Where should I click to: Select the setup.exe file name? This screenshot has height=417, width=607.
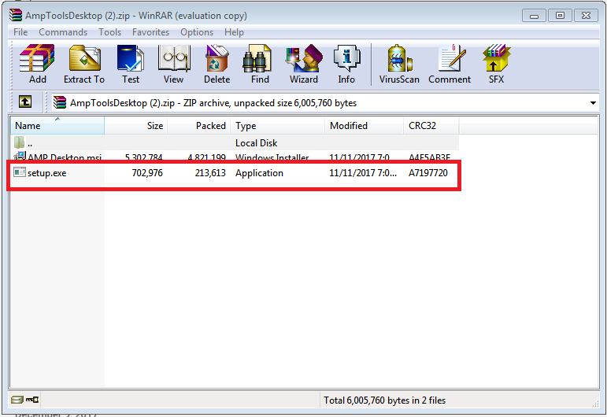(46, 173)
